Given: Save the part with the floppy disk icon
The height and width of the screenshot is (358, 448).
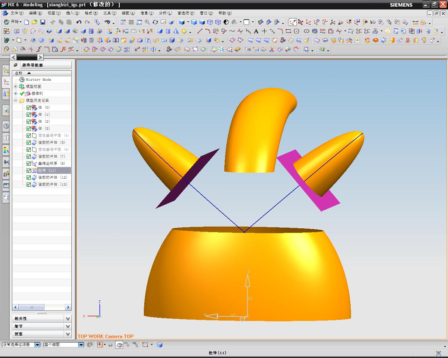Looking at the screenshot, I should click(43, 22).
